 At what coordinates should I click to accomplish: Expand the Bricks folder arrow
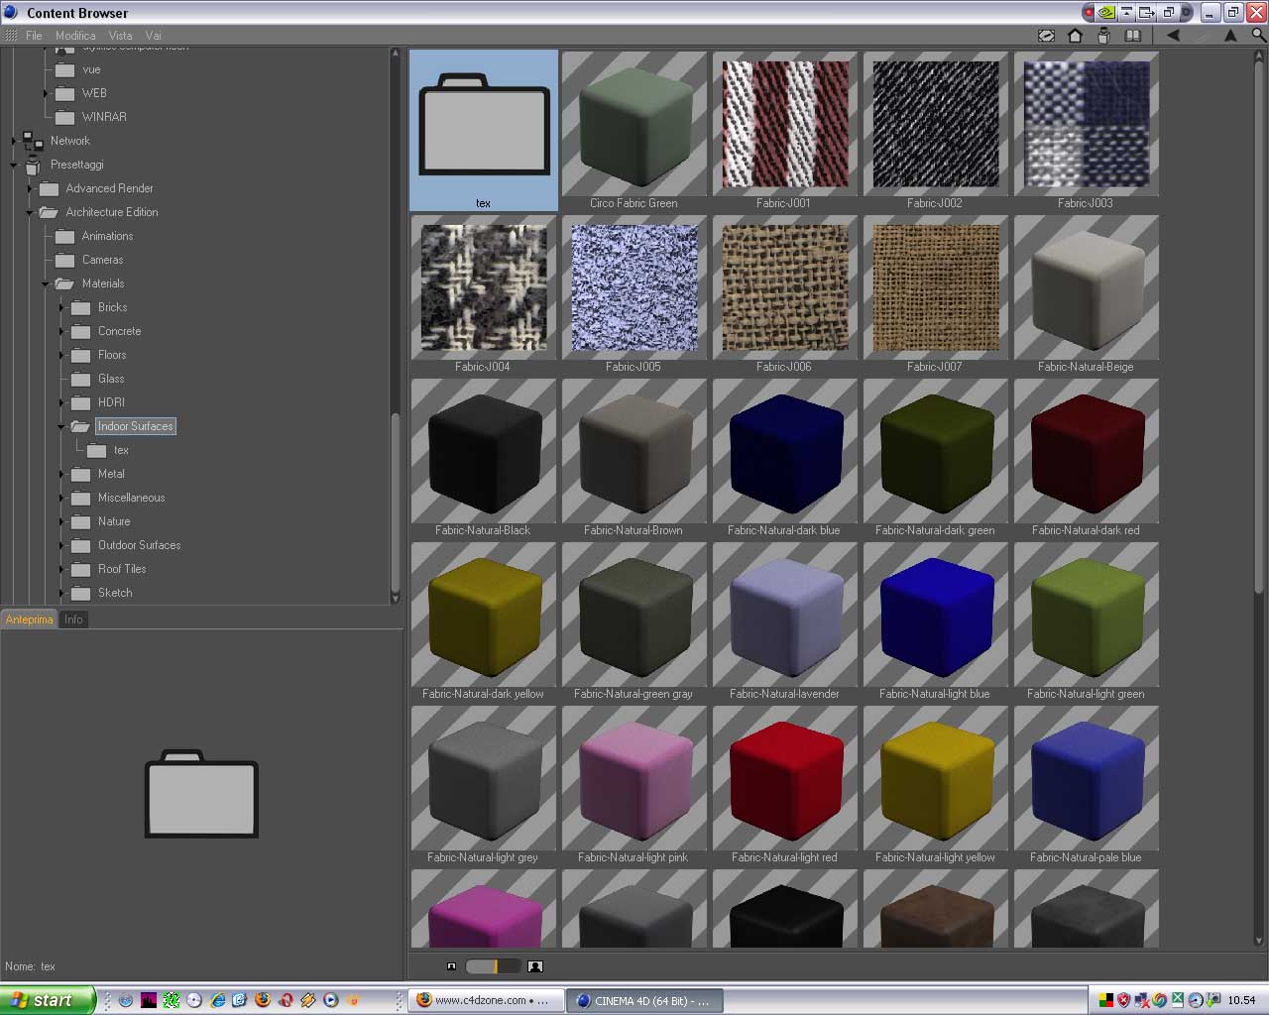(61, 307)
